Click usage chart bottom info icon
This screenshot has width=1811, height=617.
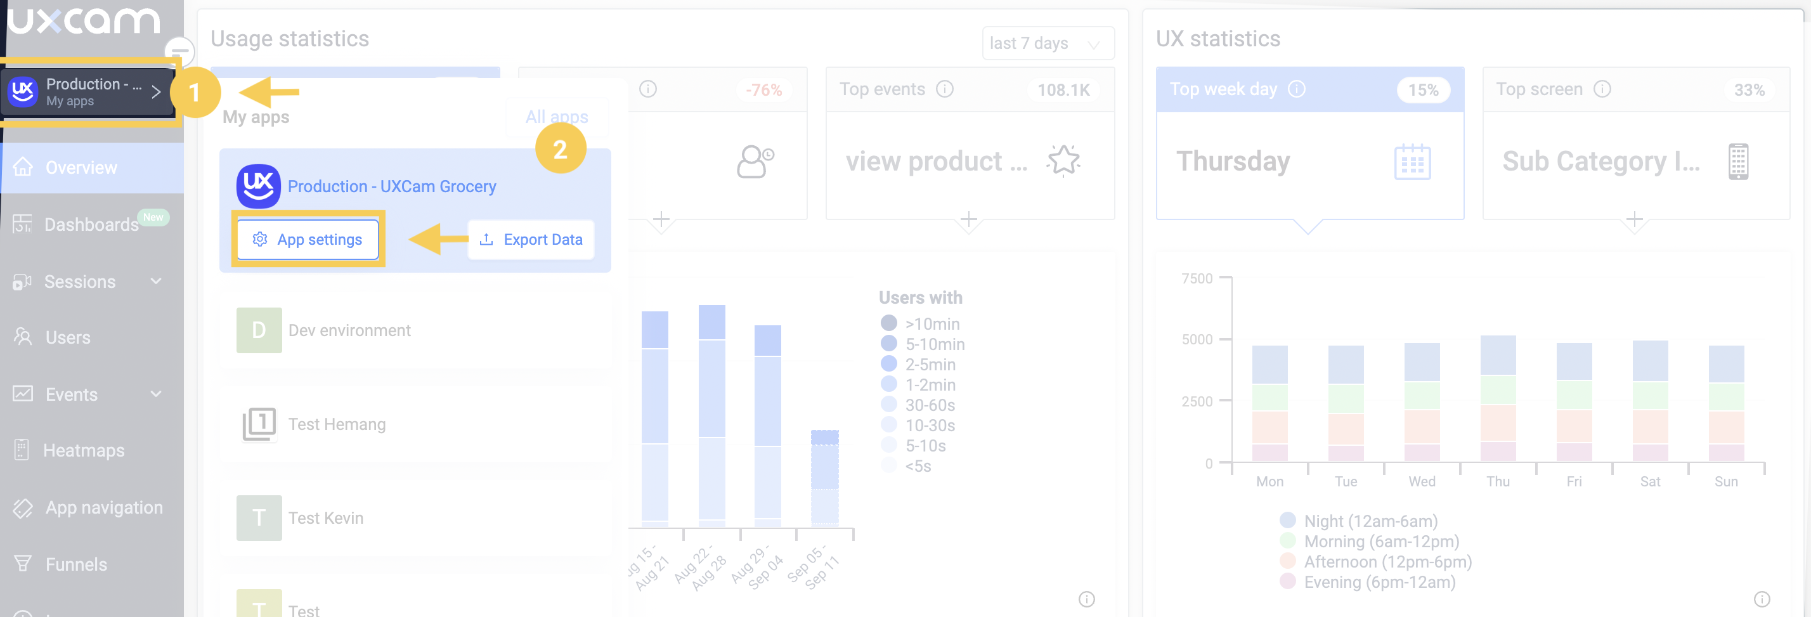click(1087, 599)
